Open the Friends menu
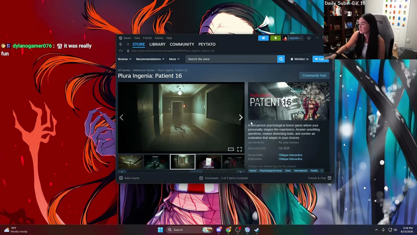This screenshot has width=417, height=235. coord(147,38)
